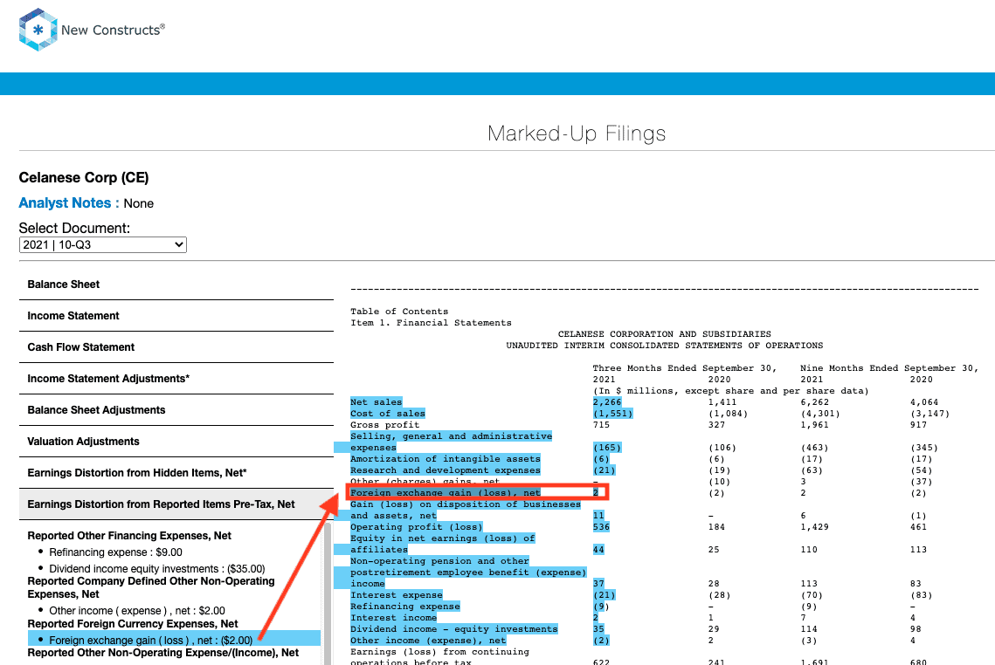
Task: Click the sidebar panel scrollbar
Action: tap(328, 593)
